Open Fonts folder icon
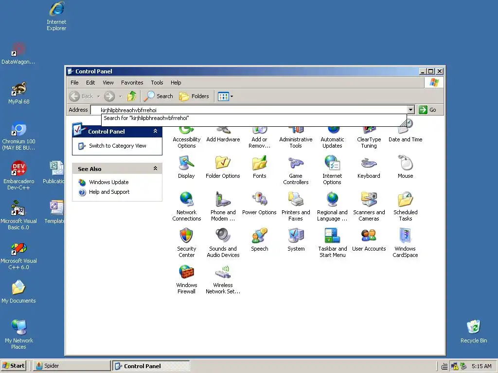Screen dimensions: 498x373 (x=260, y=167)
